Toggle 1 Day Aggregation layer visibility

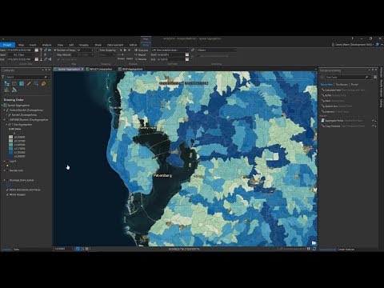tap(10, 125)
